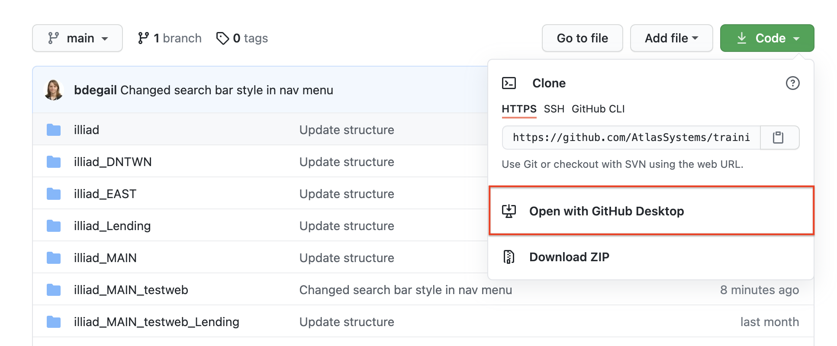Viewport: 837px width, 346px height.
Task: Switch to the SSH tab
Action: point(554,109)
